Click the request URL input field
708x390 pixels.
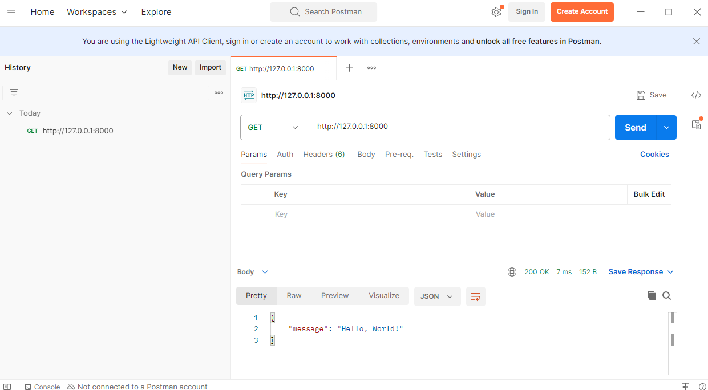456,127
